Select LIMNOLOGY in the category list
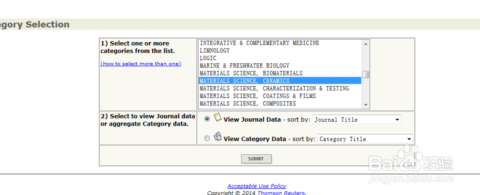 coord(215,51)
